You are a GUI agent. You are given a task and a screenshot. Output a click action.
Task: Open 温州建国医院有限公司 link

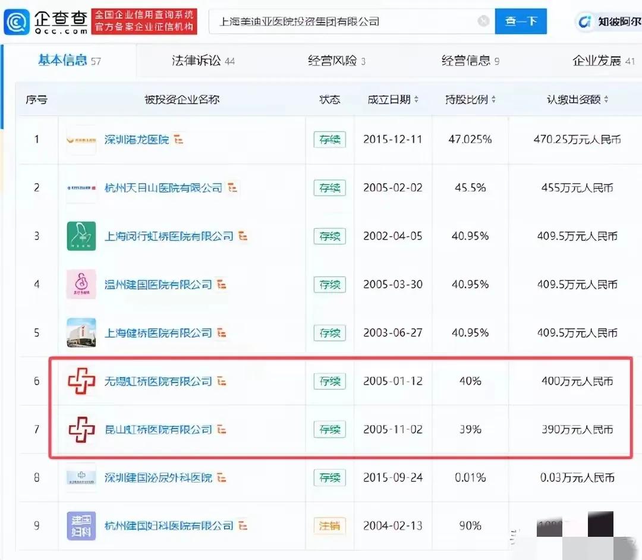[158, 285]
